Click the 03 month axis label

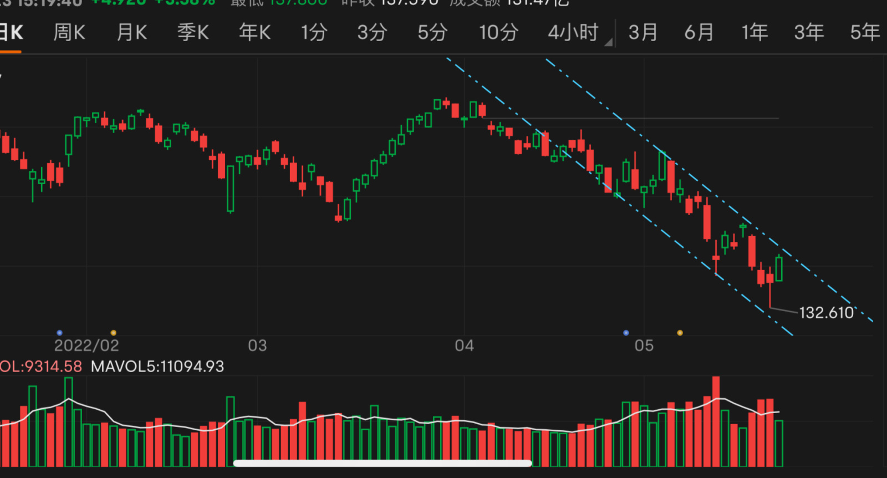pos(257,346)
